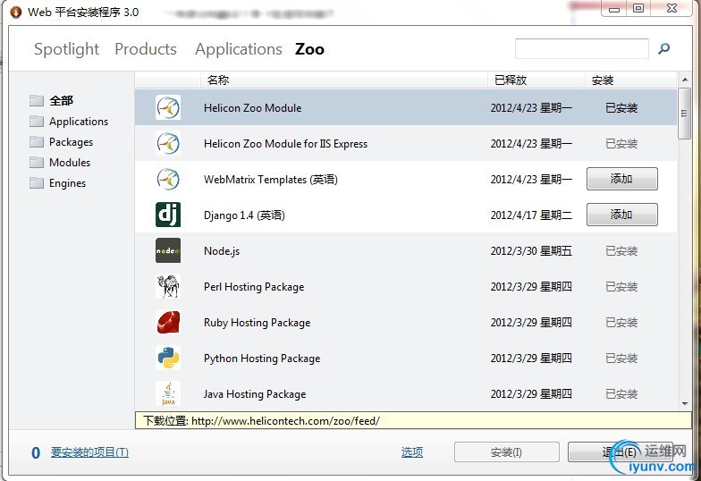
Task: Click the Perl Hosting Package camel icon
Action: pyautogui.click(x=167, y=286)
